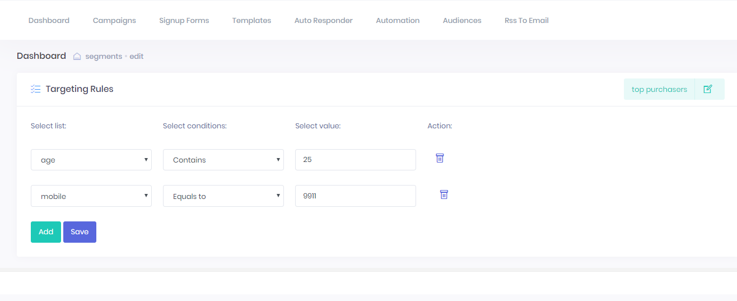Focus the value field containing 25

[356, 160]
